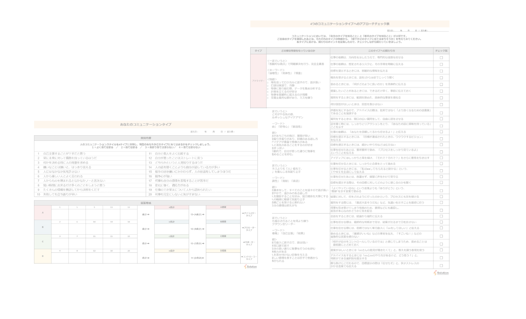Viewport: 526px width, 319px height.
Task: Click the title '4つのコミュニケーションタイプへのアプローチチェック表'
Action: [350, 24]
